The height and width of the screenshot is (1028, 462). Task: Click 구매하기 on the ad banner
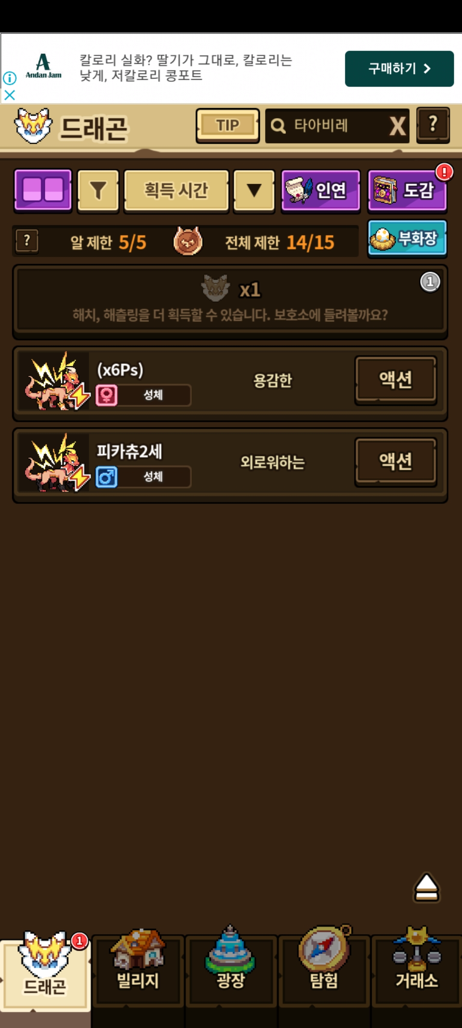(x=399, y=69)
